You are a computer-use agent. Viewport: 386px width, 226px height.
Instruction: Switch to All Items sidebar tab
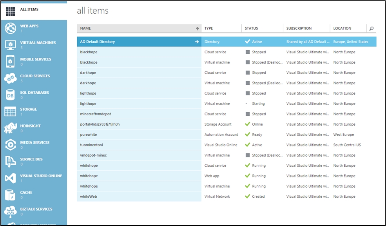(x=29, y=9)
